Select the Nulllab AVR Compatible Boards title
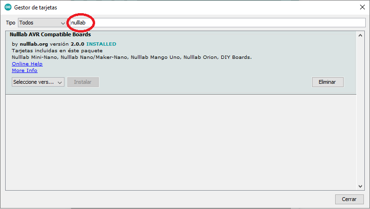 click(50, 34)
